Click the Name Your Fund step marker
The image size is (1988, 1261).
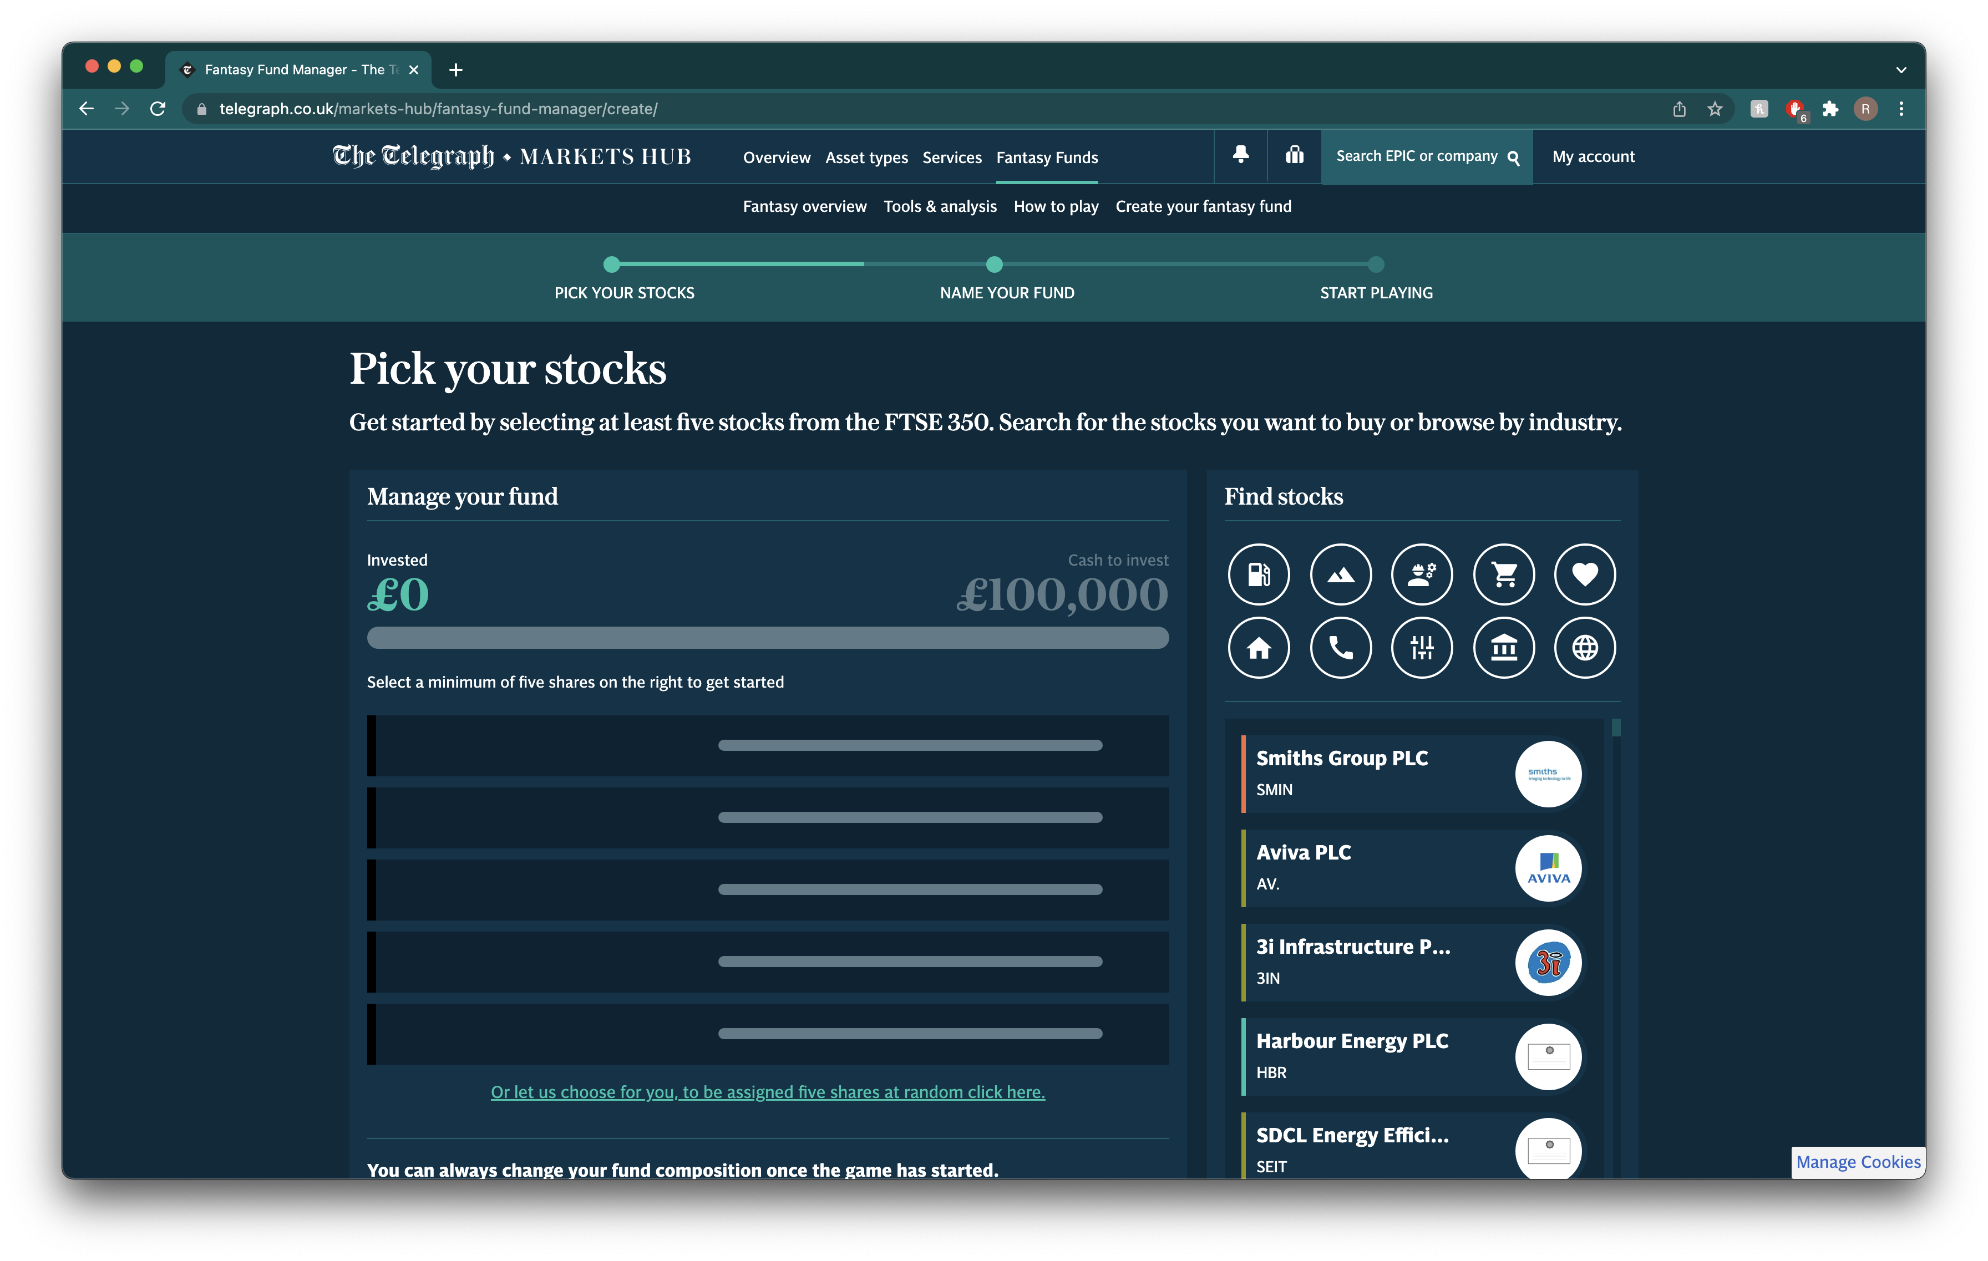click(x=994, y=265)
